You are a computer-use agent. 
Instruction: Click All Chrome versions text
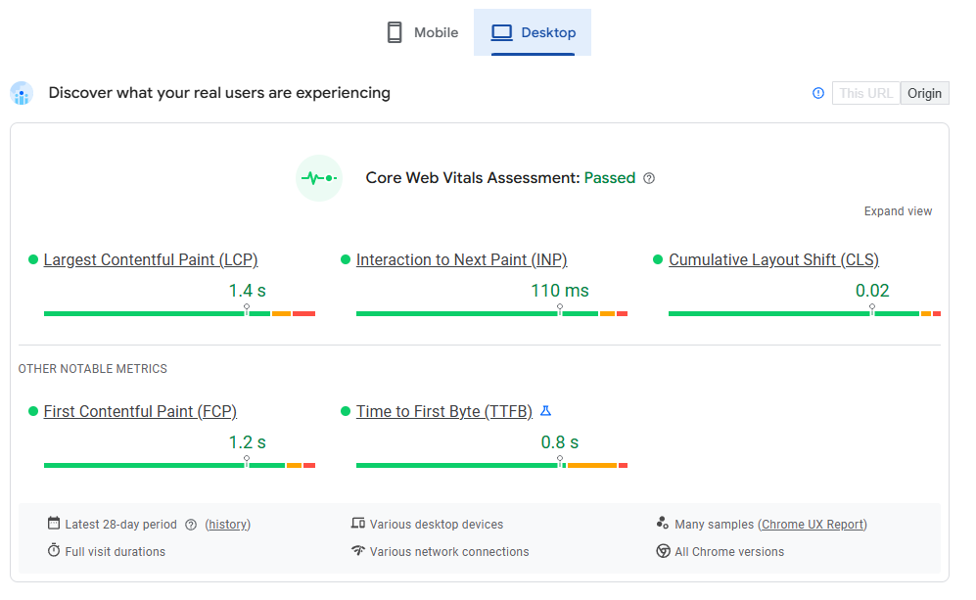729,552
